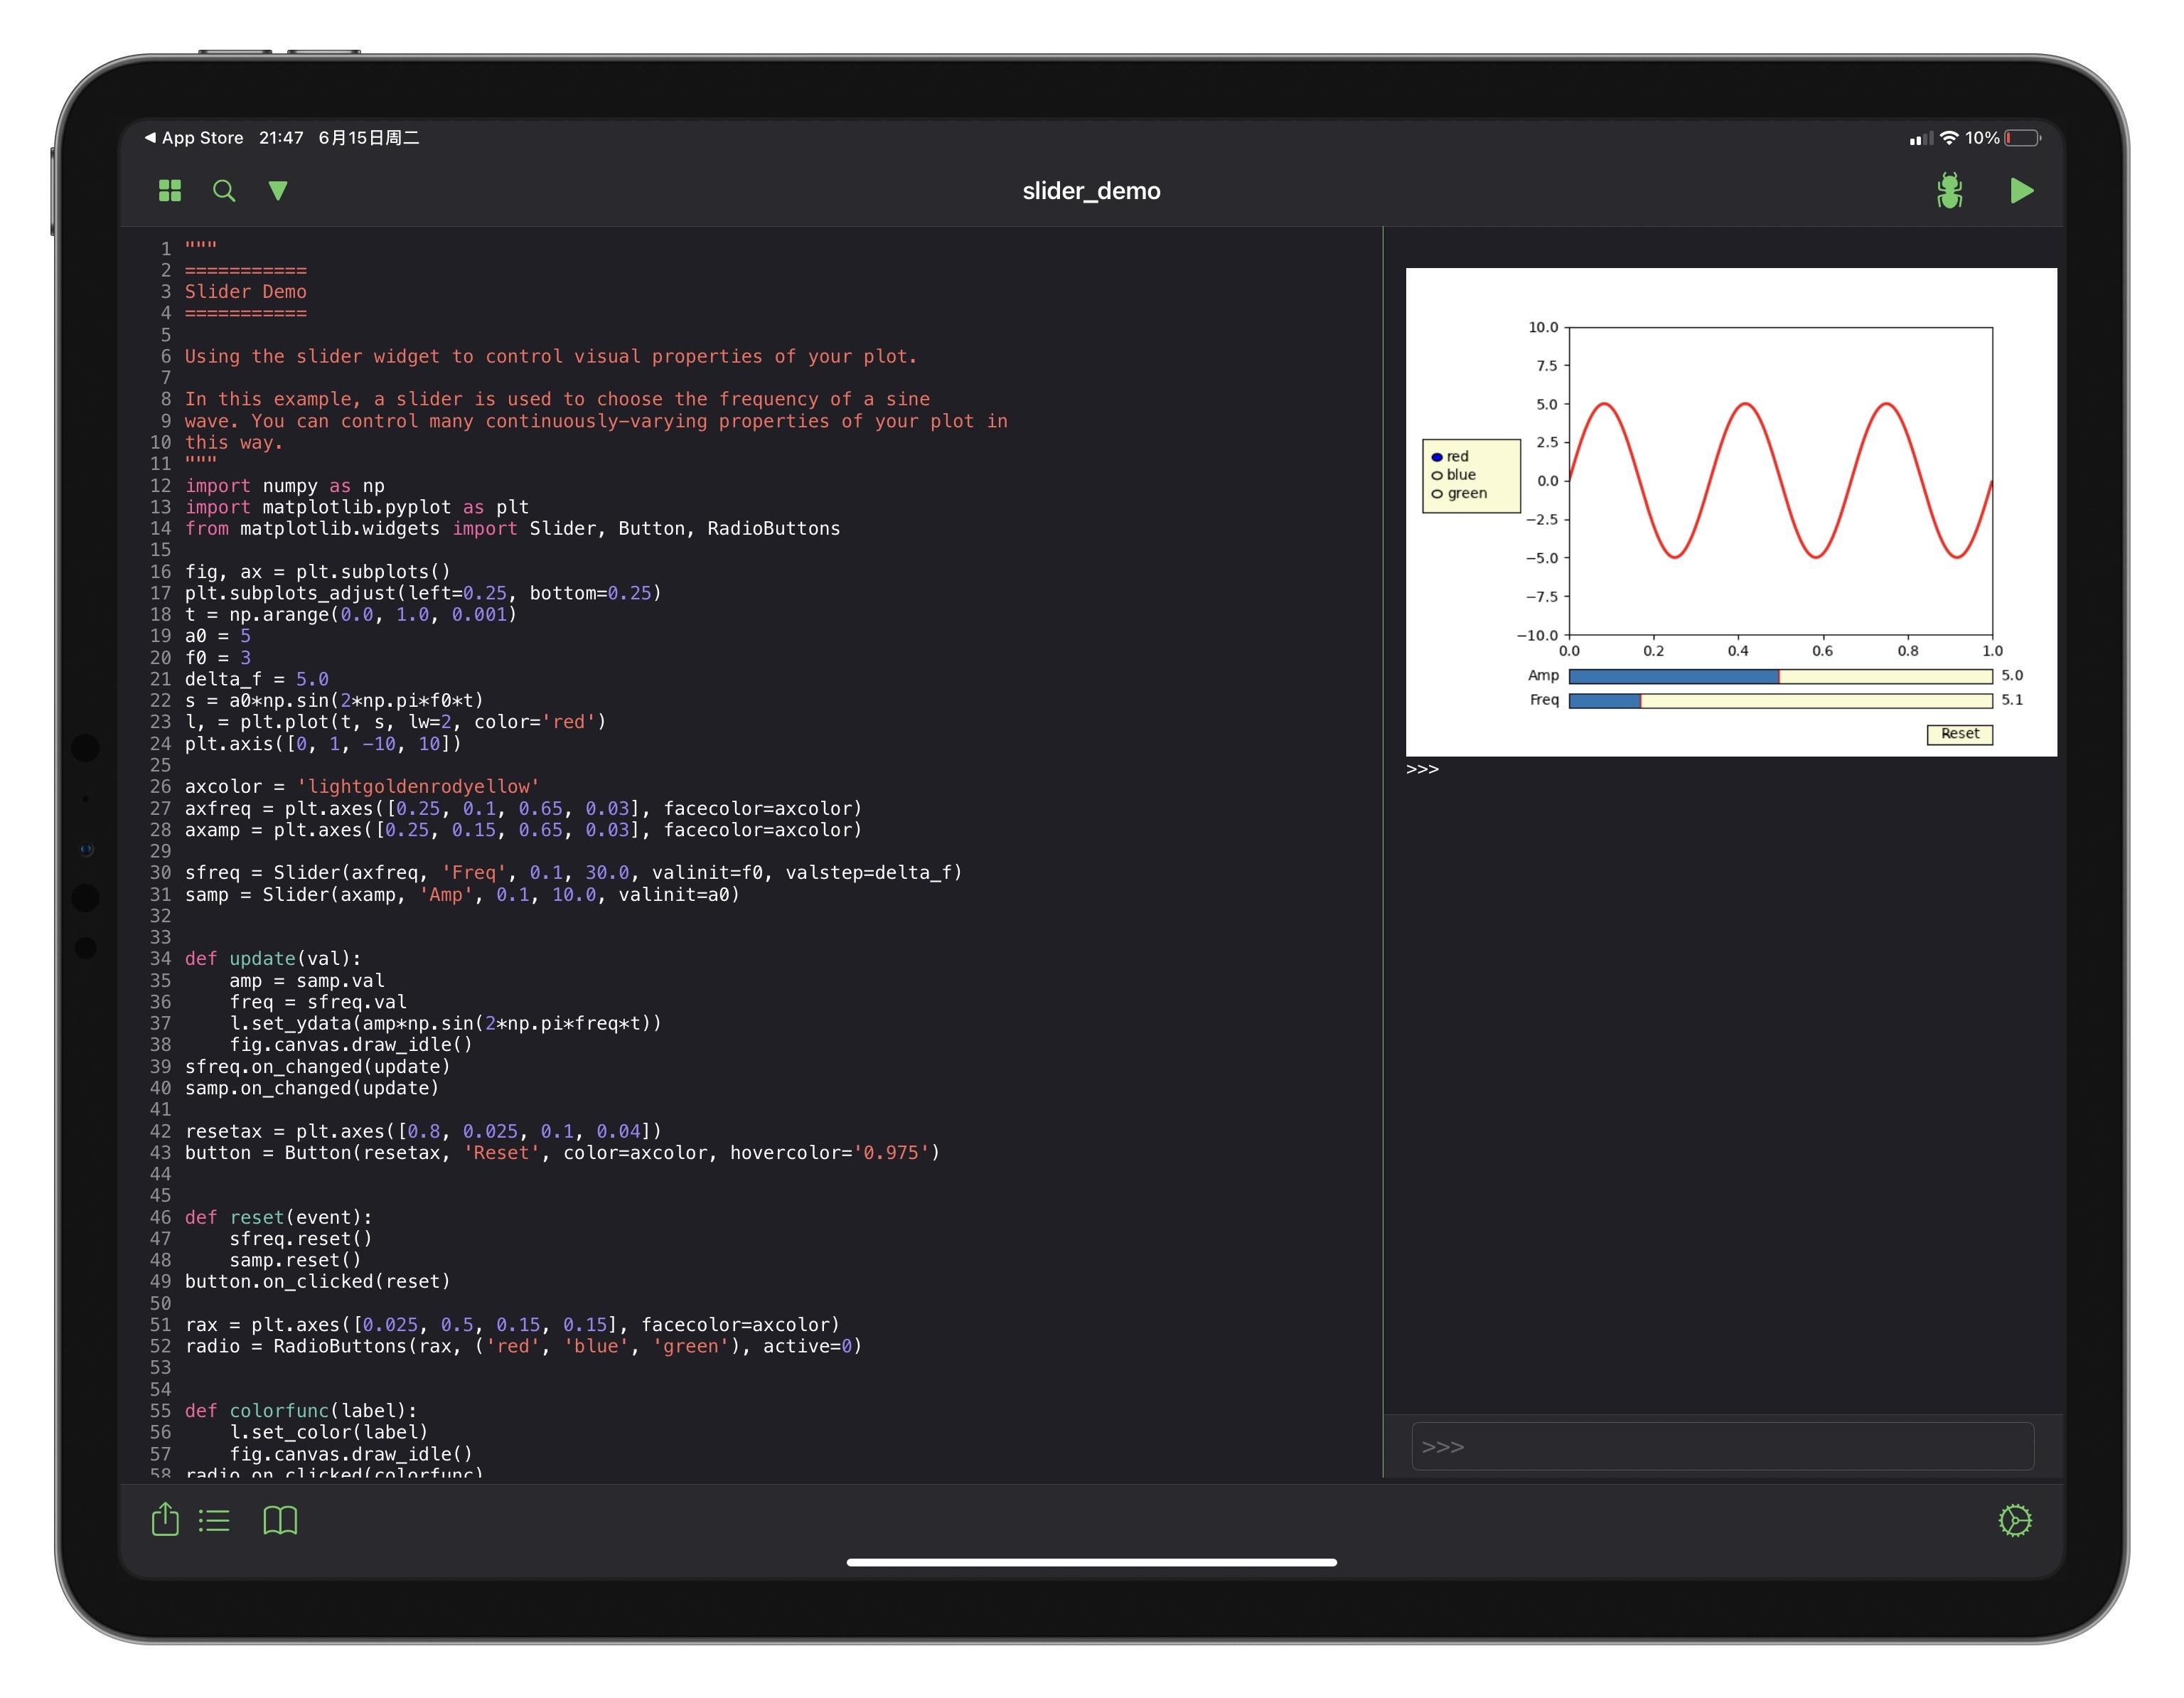Click the console input field
The width and height of the screenshot is (2184, 1698).
1722,1446
